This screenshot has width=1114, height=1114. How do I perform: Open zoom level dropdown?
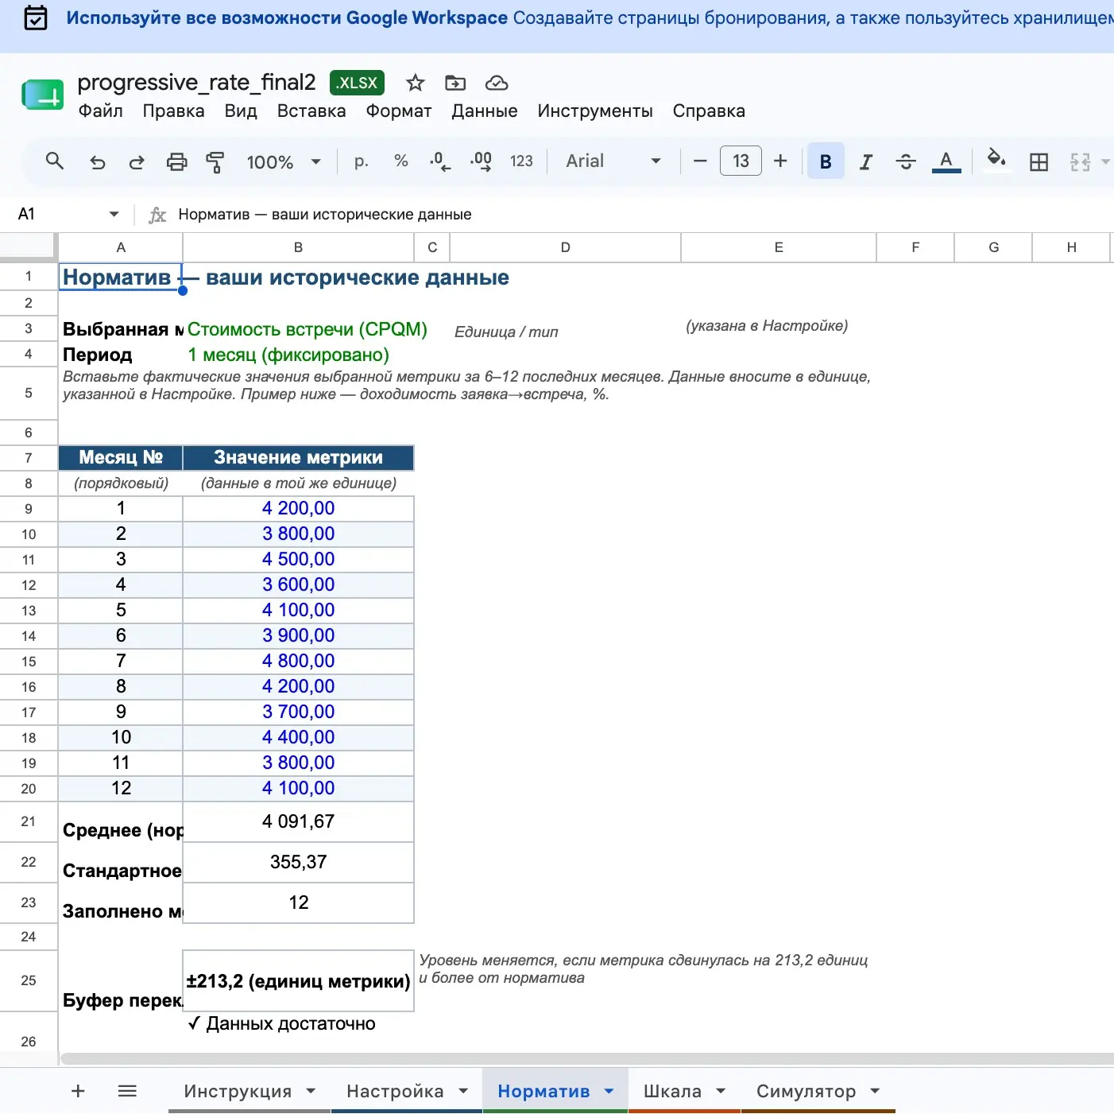[x=284, y=162]
